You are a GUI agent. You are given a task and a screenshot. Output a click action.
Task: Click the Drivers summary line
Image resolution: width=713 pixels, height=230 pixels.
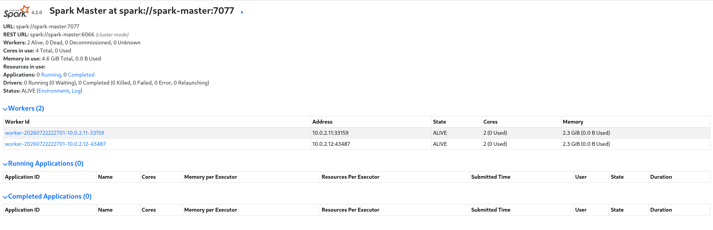tap(106, 83)
